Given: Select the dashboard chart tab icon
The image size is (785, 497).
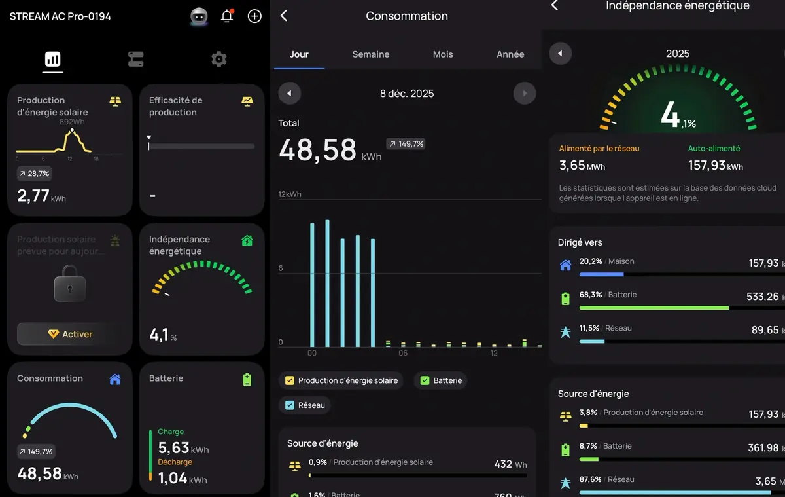Looking at the screenshot, I should [x=52, y=59].
